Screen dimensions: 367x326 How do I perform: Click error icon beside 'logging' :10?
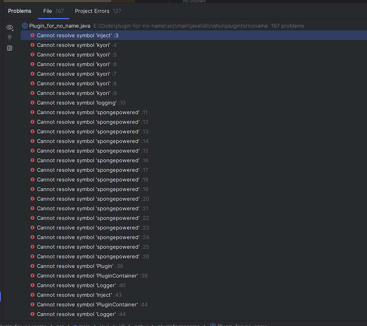(x=33, y=103)
